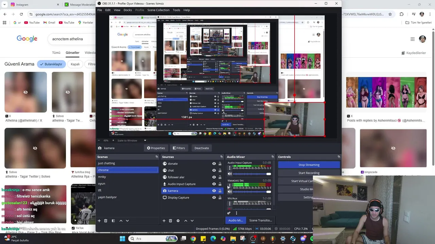Open the Edit menu in OBS
Image resolution: width=435 pixels, height=244 pixels.
108,10
